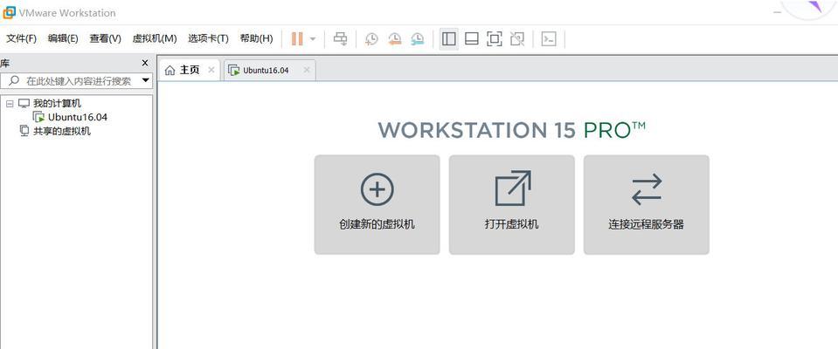Select Ubuntu16.04 in the library tree
The width and height of the screenshot is (838, 349).
(78, 118)
